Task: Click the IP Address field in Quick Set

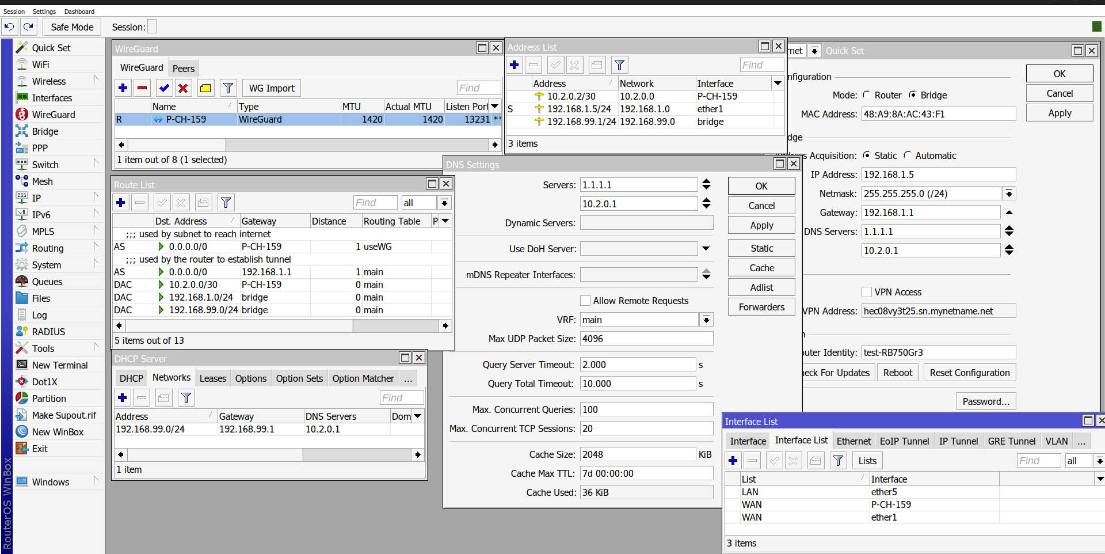Action: point(938,174)
